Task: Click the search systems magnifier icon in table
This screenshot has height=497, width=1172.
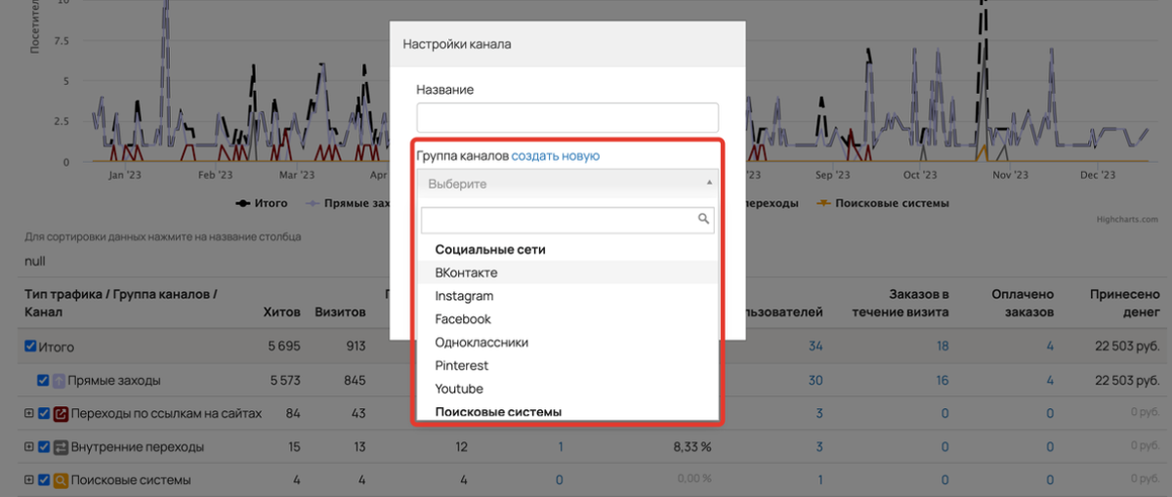Action: click(60, 480)
